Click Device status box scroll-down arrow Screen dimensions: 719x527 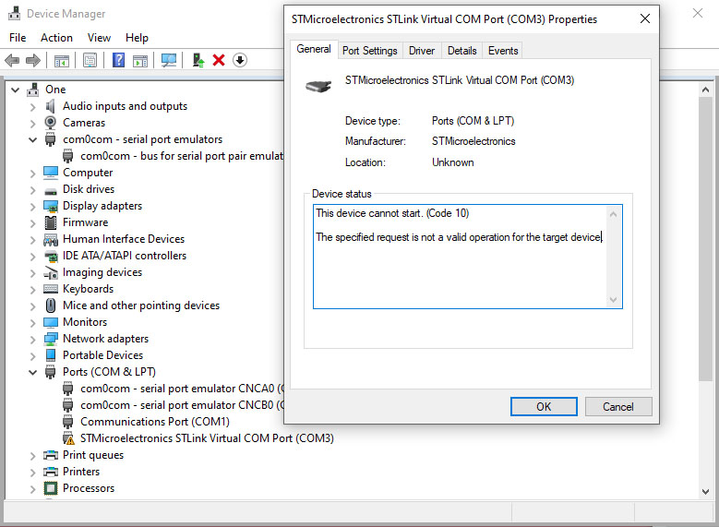[x=614, y=300]
